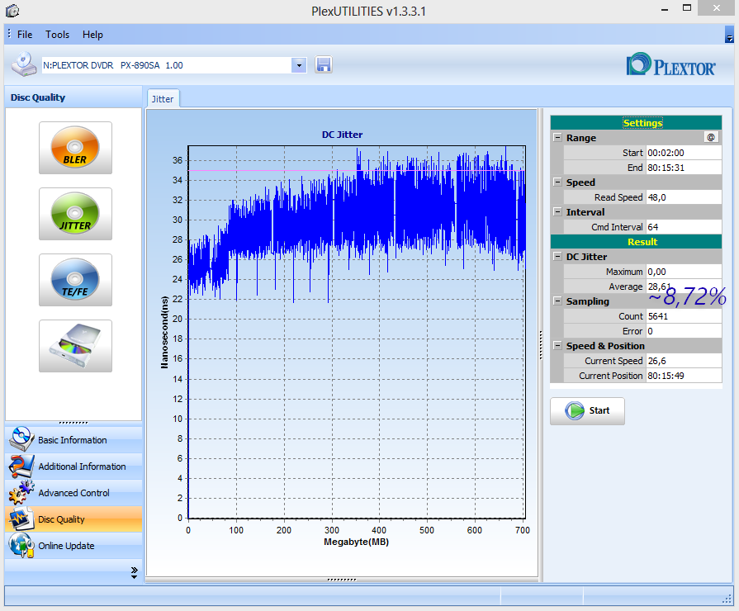The height and width of the screenshot is (611, 739).
Task: Open the Basic Information section
Action: (x=73, y=439)
